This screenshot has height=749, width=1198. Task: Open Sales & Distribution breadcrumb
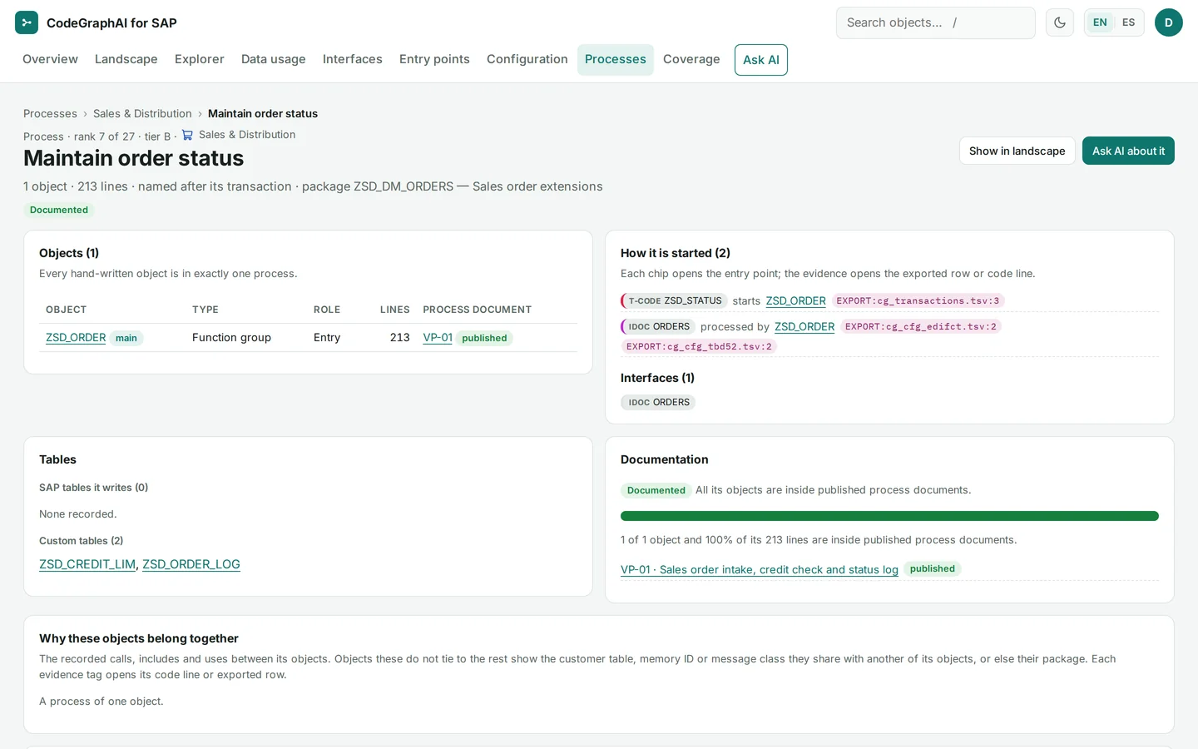(x=142, y=114)
